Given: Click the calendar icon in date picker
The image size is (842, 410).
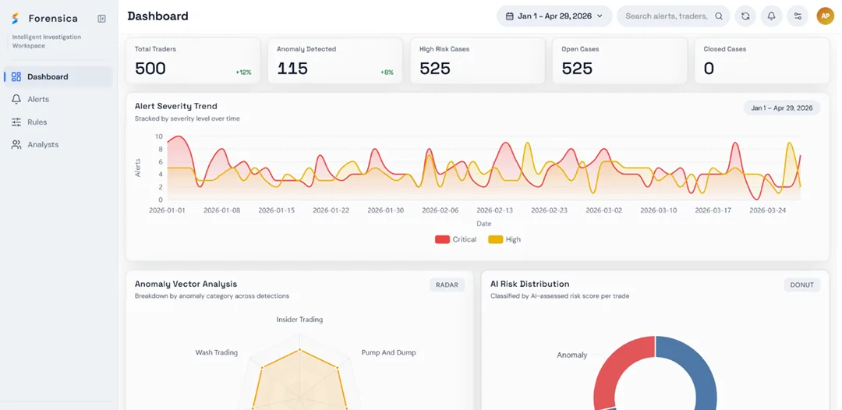Looking at the screenshot, I should point(510,16).
